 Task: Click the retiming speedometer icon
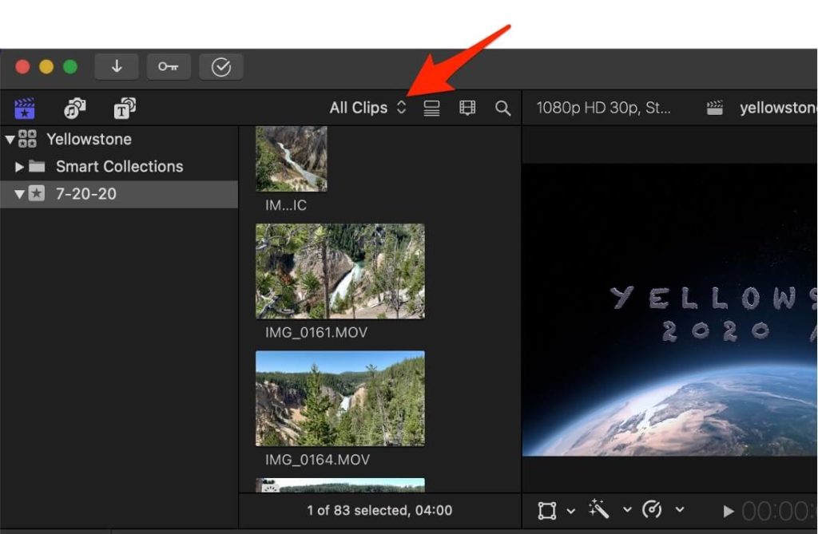click(x=652, y=509)
